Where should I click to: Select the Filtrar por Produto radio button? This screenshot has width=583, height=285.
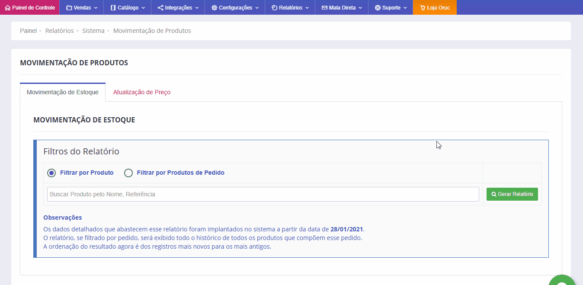[51, 173]
